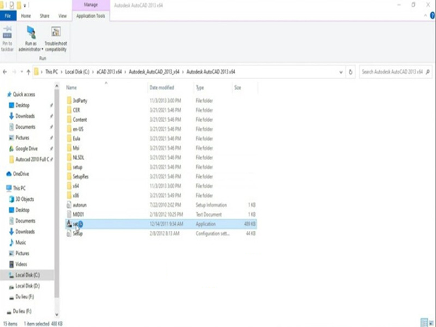Image resolution: width=436 pixels, height=327 pixels.
Task: Select the Application Tools tab
Action: (x=91, y=16)
